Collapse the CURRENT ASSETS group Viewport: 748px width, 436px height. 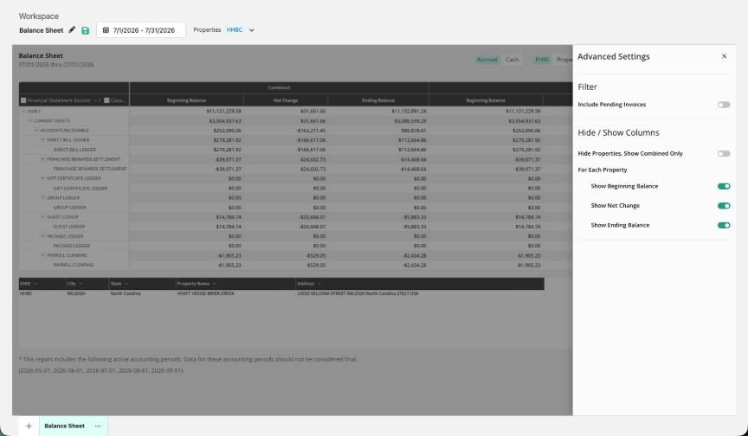click(x=29, y=120)
